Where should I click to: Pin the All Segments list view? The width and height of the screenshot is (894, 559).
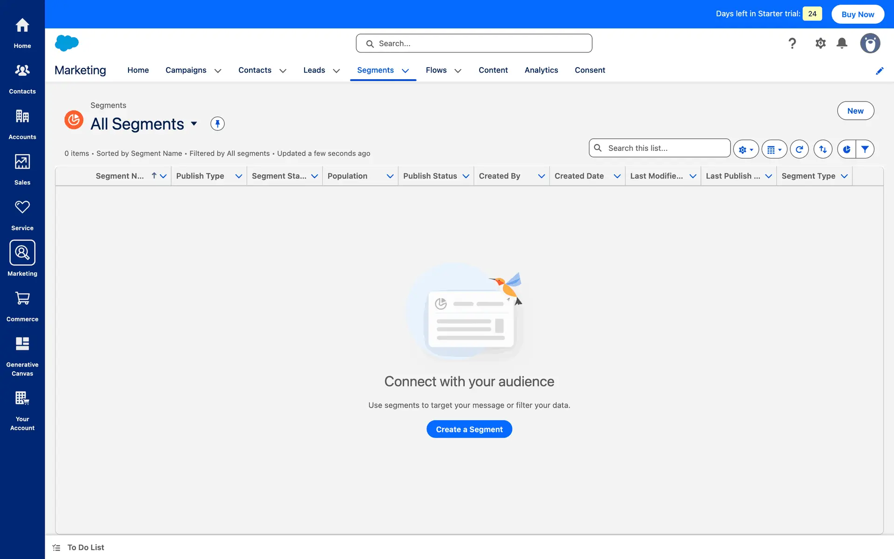point(217,123)
